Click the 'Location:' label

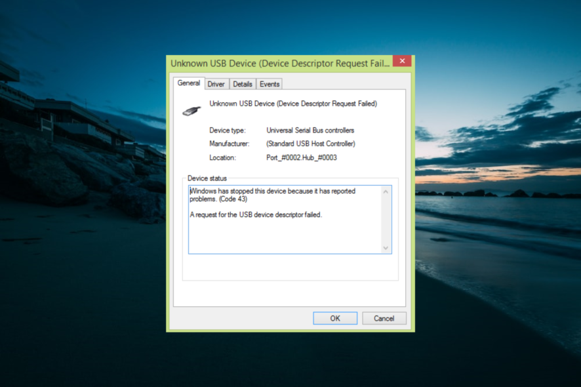click(223, 157)
